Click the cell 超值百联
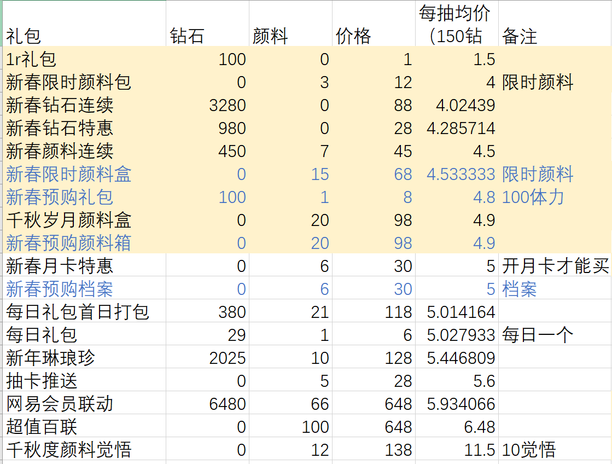This screenshot has height=464, width=612. click(84, 426)
